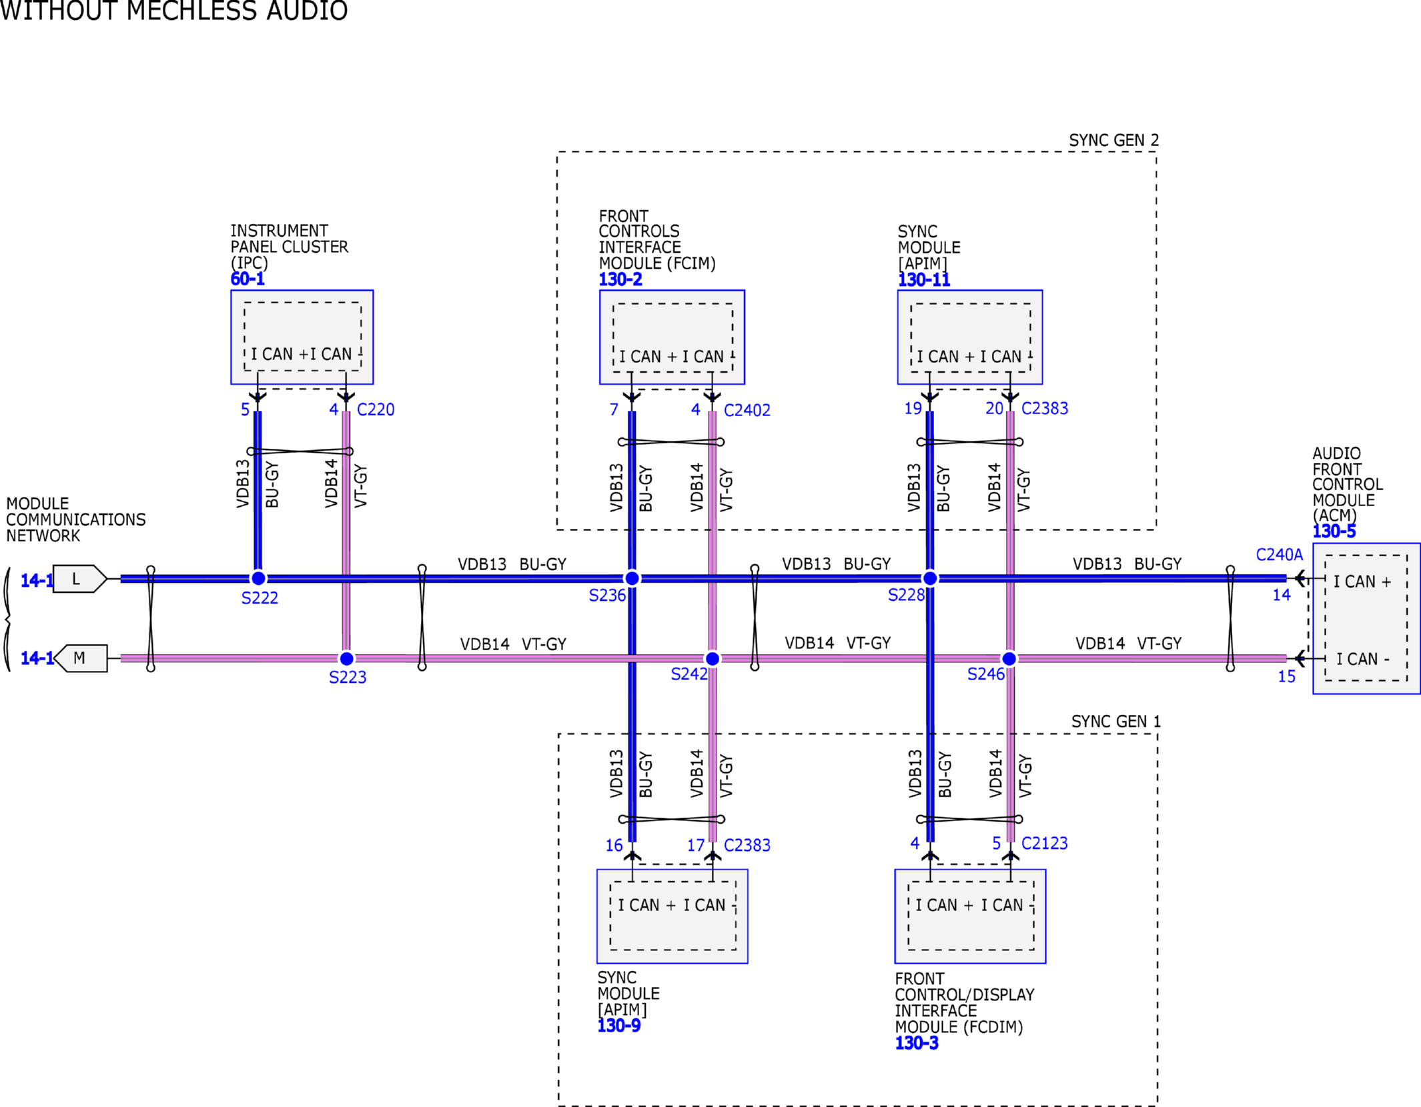Screen dimensions: 1421x1107
Task: Select the S246 splice dot
Action: coord(1009,659)
